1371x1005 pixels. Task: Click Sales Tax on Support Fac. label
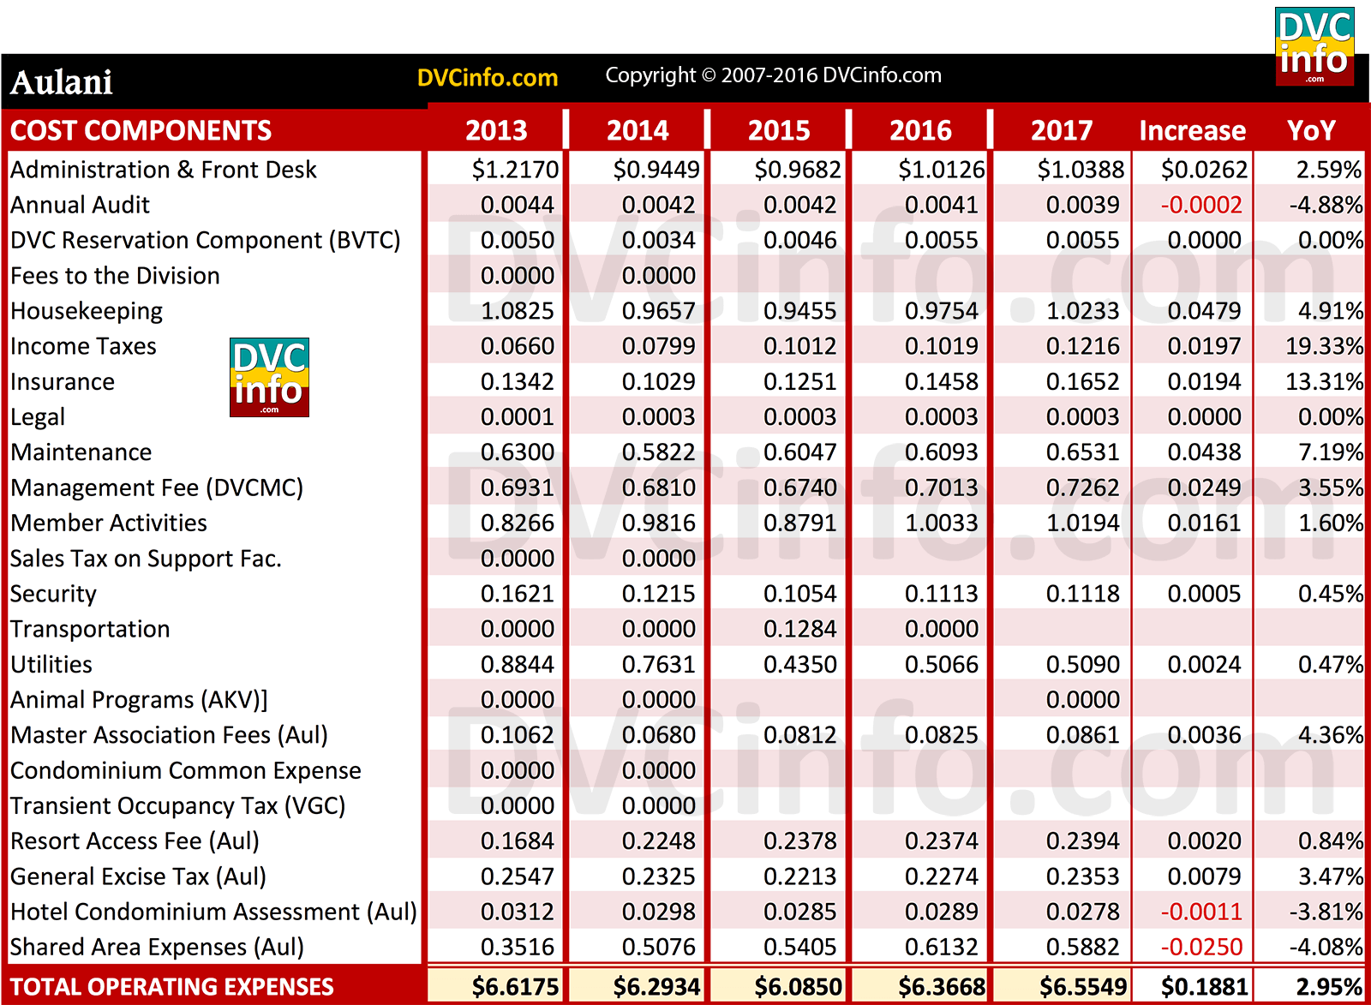pyautogui.click(x=146, y=559)
